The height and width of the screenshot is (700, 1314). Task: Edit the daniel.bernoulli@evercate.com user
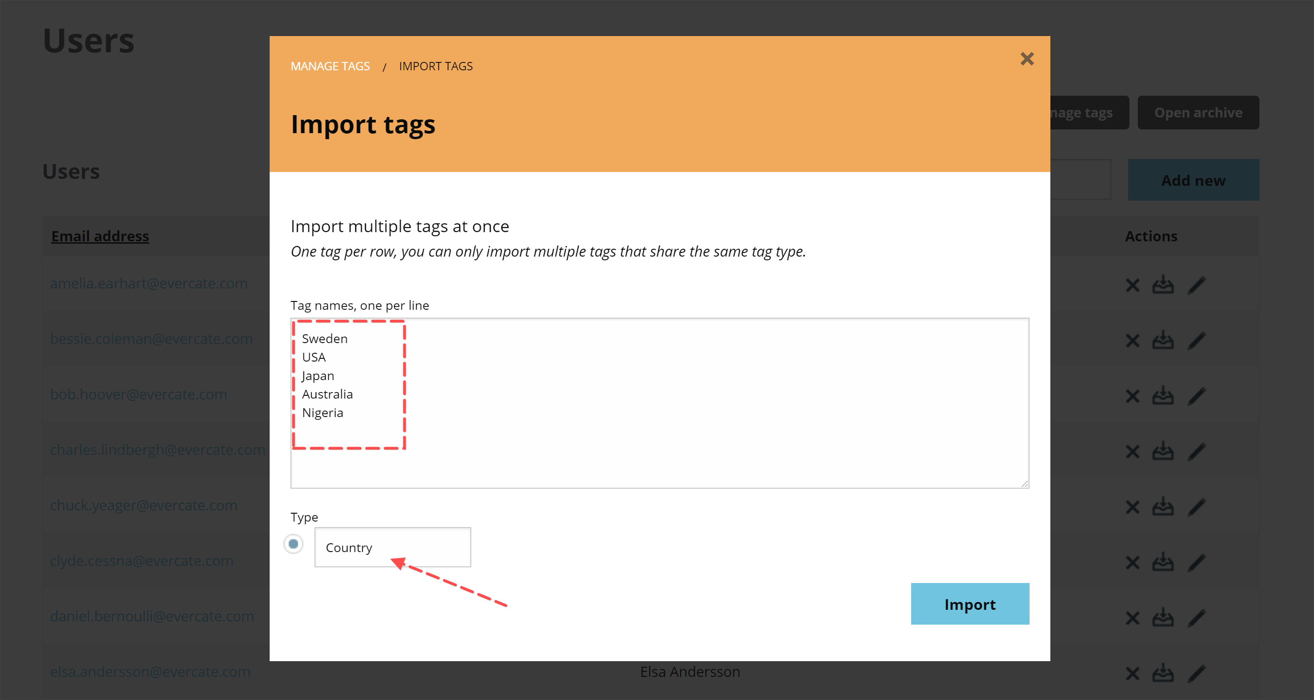(1198, 618)
